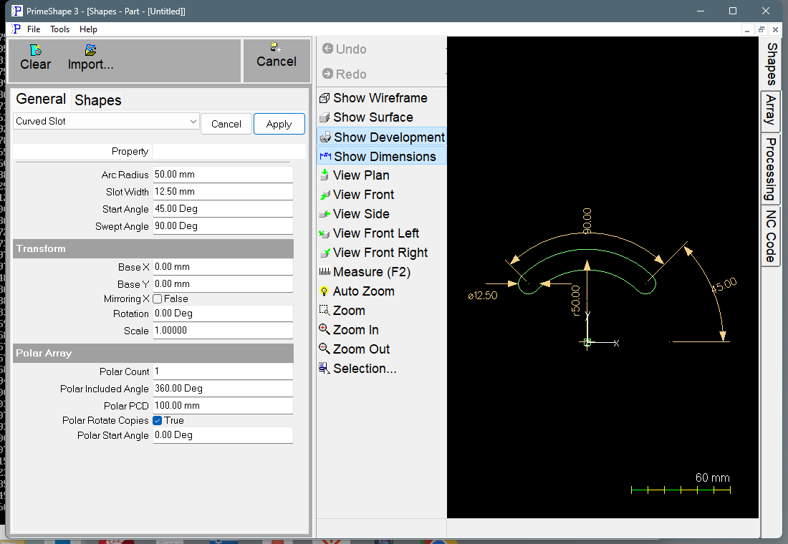
Task: Switch to View Plan
Action: 355,175
